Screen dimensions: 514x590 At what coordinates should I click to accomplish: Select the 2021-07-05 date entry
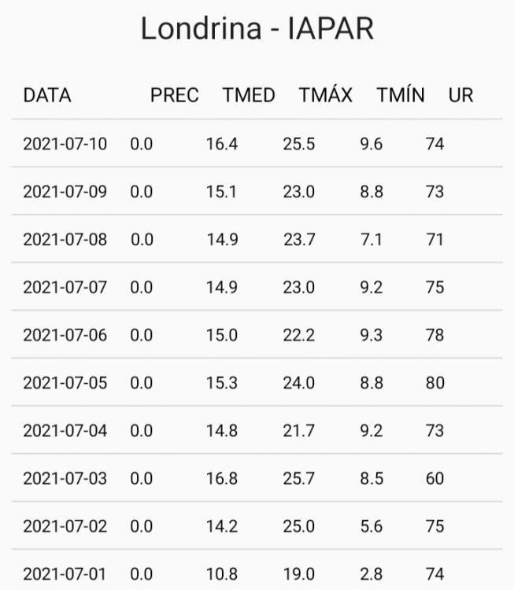click(x=65, y=383)
